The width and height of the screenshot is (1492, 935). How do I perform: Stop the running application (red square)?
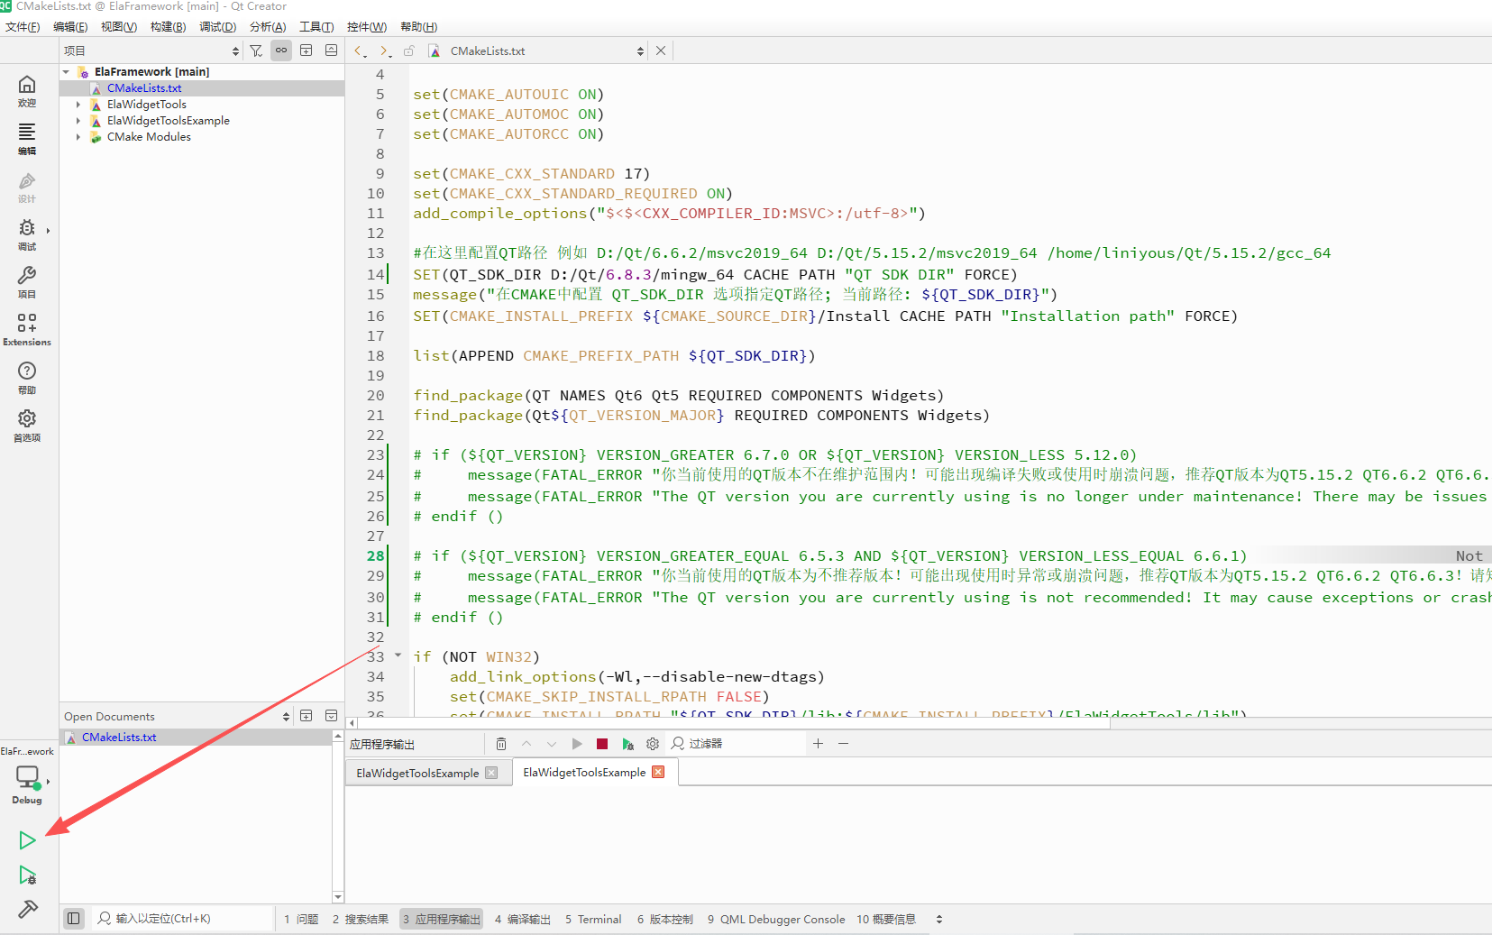point(602,744)
